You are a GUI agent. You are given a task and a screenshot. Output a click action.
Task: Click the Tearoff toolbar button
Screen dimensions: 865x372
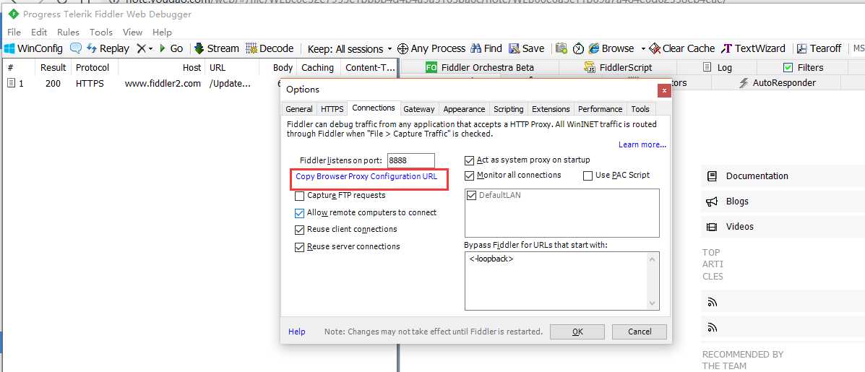(819, 48)
